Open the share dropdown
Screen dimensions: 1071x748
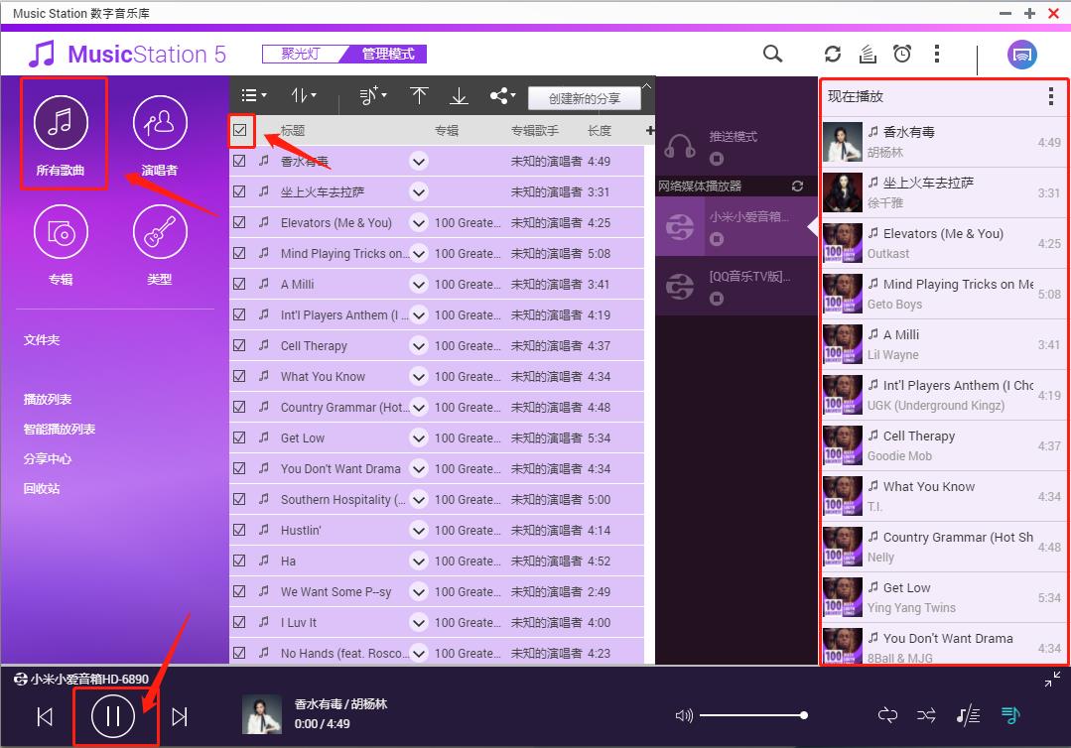pos(502,95)
